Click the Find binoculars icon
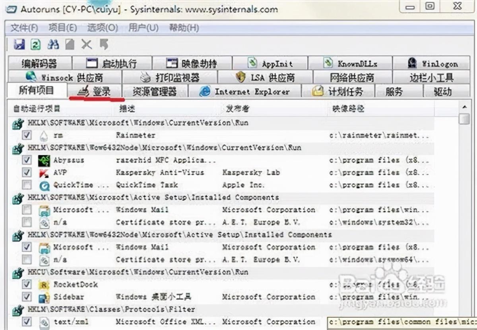 point(53,44)
